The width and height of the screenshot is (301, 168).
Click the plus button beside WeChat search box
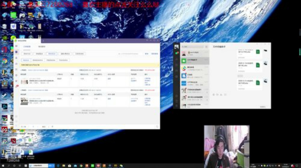pos(207,47)
